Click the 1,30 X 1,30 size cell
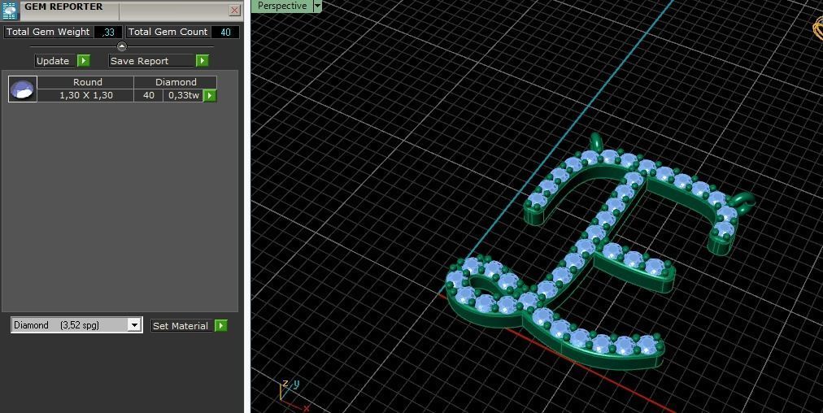Viewport: 823px width, 413px height. click(x=85, y=95)
